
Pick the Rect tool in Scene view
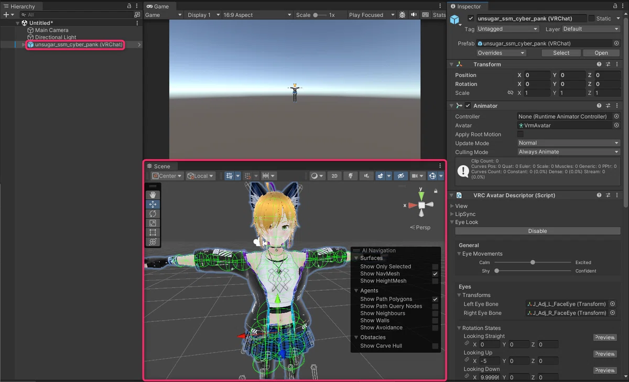153,233
